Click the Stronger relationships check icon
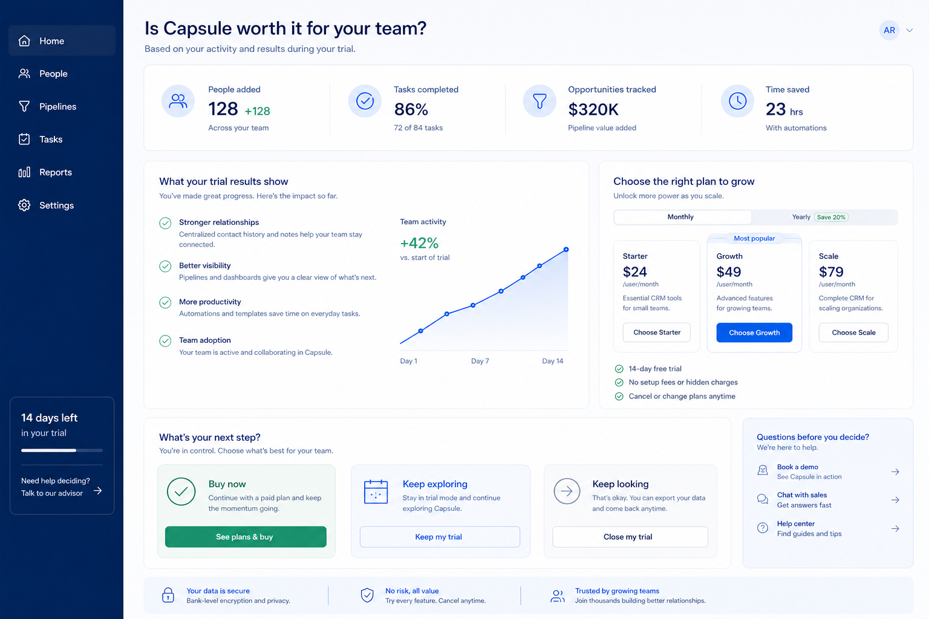Screen dimensions: 929x619 pyautogui.click(x=165, y=223)
